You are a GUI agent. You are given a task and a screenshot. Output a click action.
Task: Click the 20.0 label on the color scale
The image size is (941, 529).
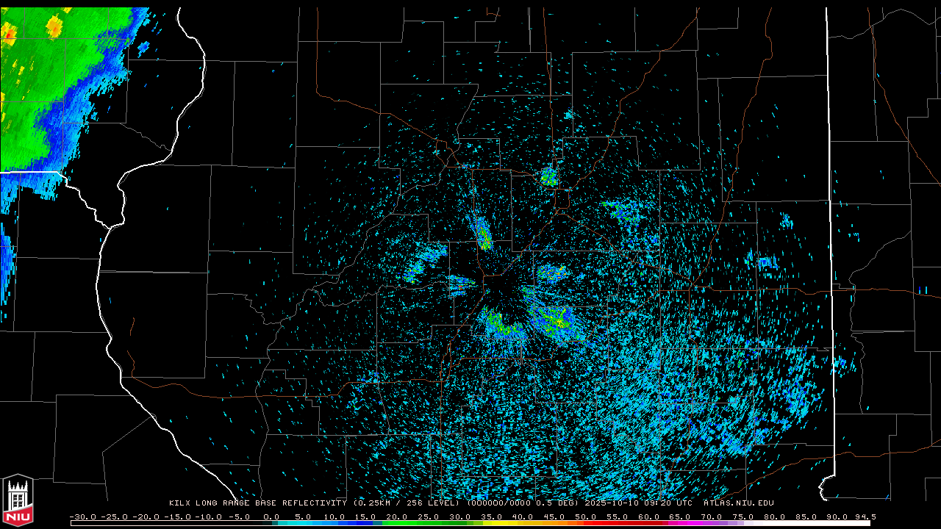(397, 517)
